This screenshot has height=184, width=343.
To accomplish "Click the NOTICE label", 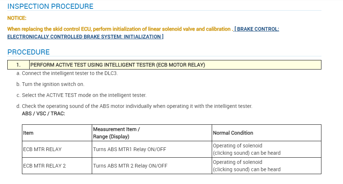I will (x=17, y=18).
